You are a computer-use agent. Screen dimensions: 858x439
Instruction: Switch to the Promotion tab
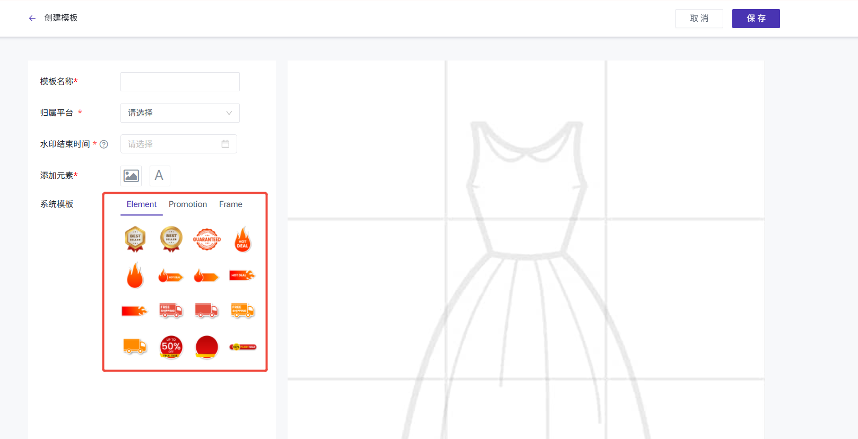pyautogui.click(x=188, y=204)
